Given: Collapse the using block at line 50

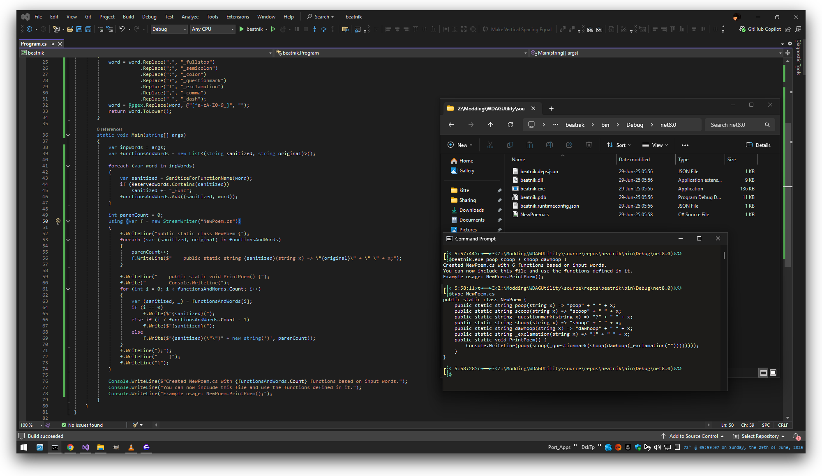Looking at the screenshot, I should [x=68, y=221].
